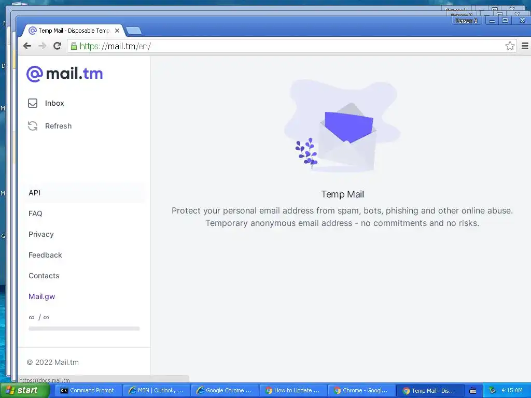
Task: Switch to MSN Outlook taskbar window
Action: coord(156,390)
